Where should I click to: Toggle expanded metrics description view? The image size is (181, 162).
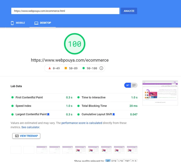coord(134,85)
